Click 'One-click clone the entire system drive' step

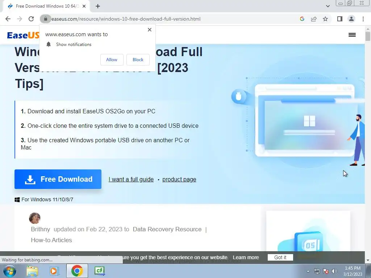(x=113, y=126)
